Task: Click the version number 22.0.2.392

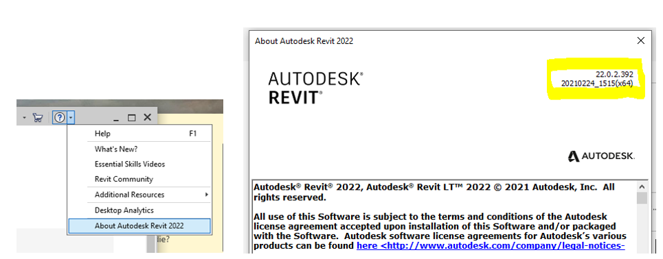Action: point(614,74)
